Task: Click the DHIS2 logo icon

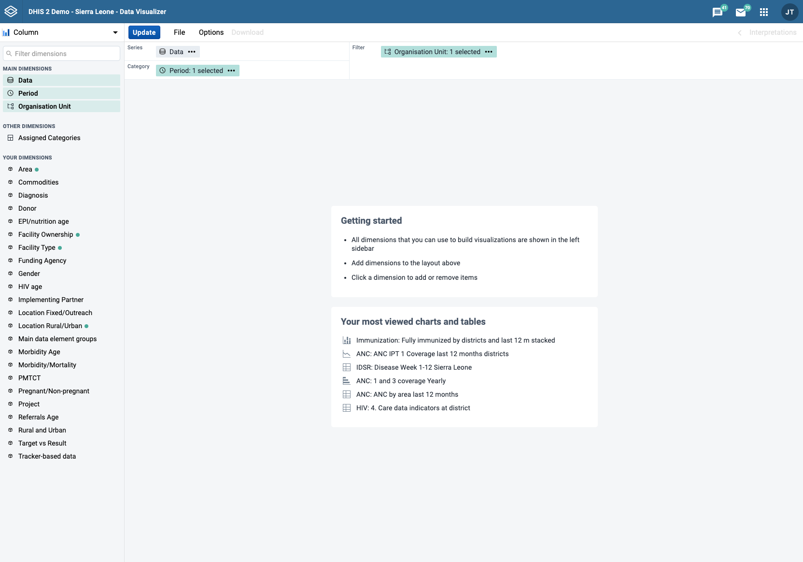Action: [11, 12]
